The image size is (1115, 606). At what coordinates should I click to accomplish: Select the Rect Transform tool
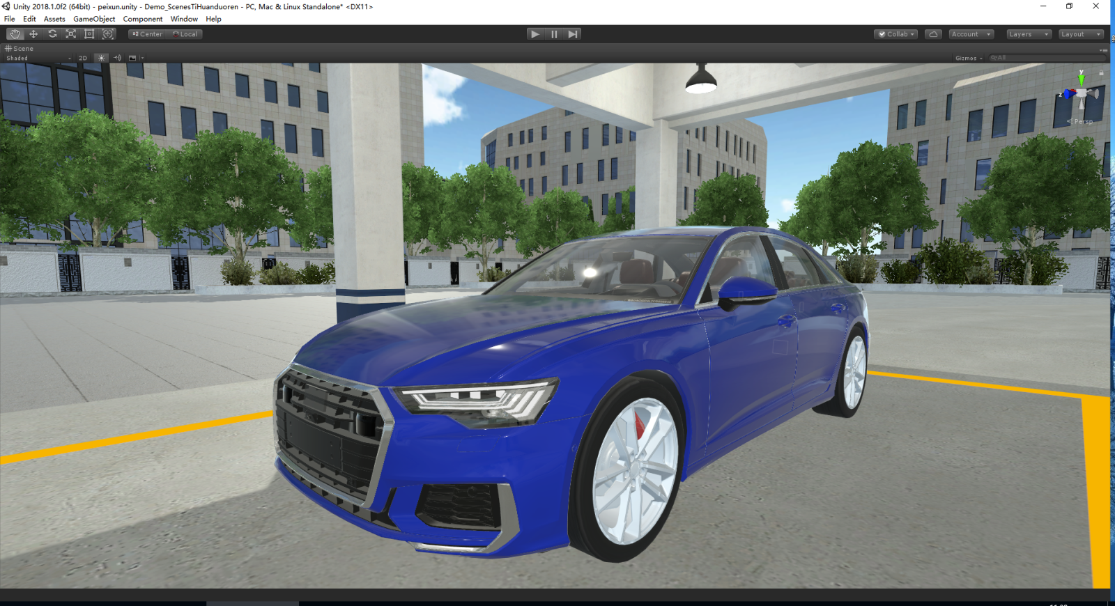point(89,34)
